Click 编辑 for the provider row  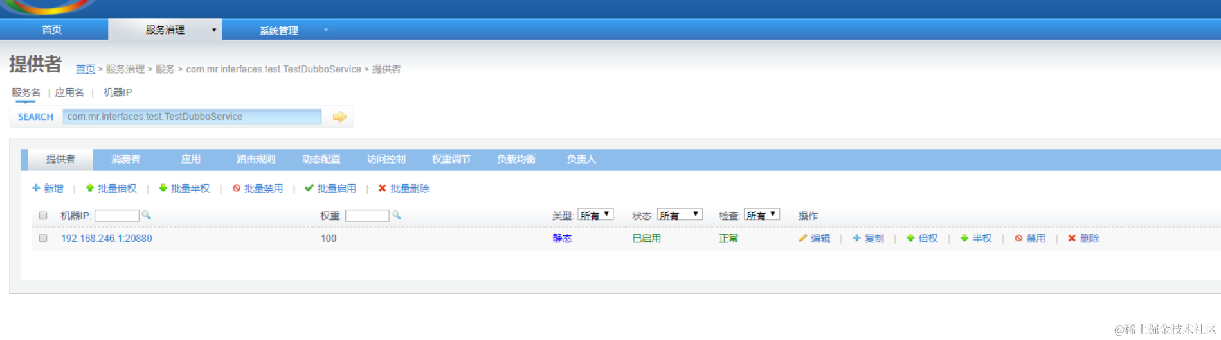tap(820, 239)
